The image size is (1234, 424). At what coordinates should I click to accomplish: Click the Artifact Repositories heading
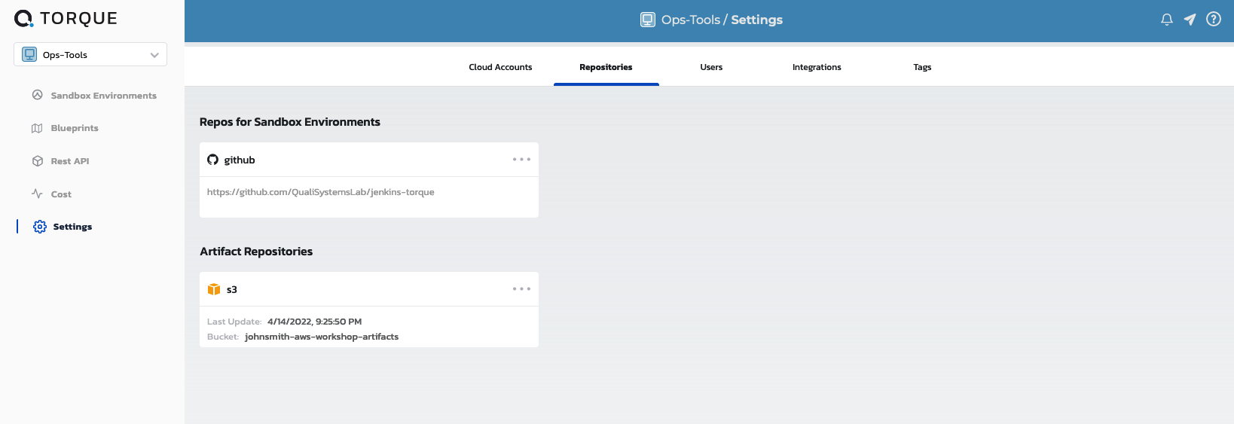(x=256, y=252)
